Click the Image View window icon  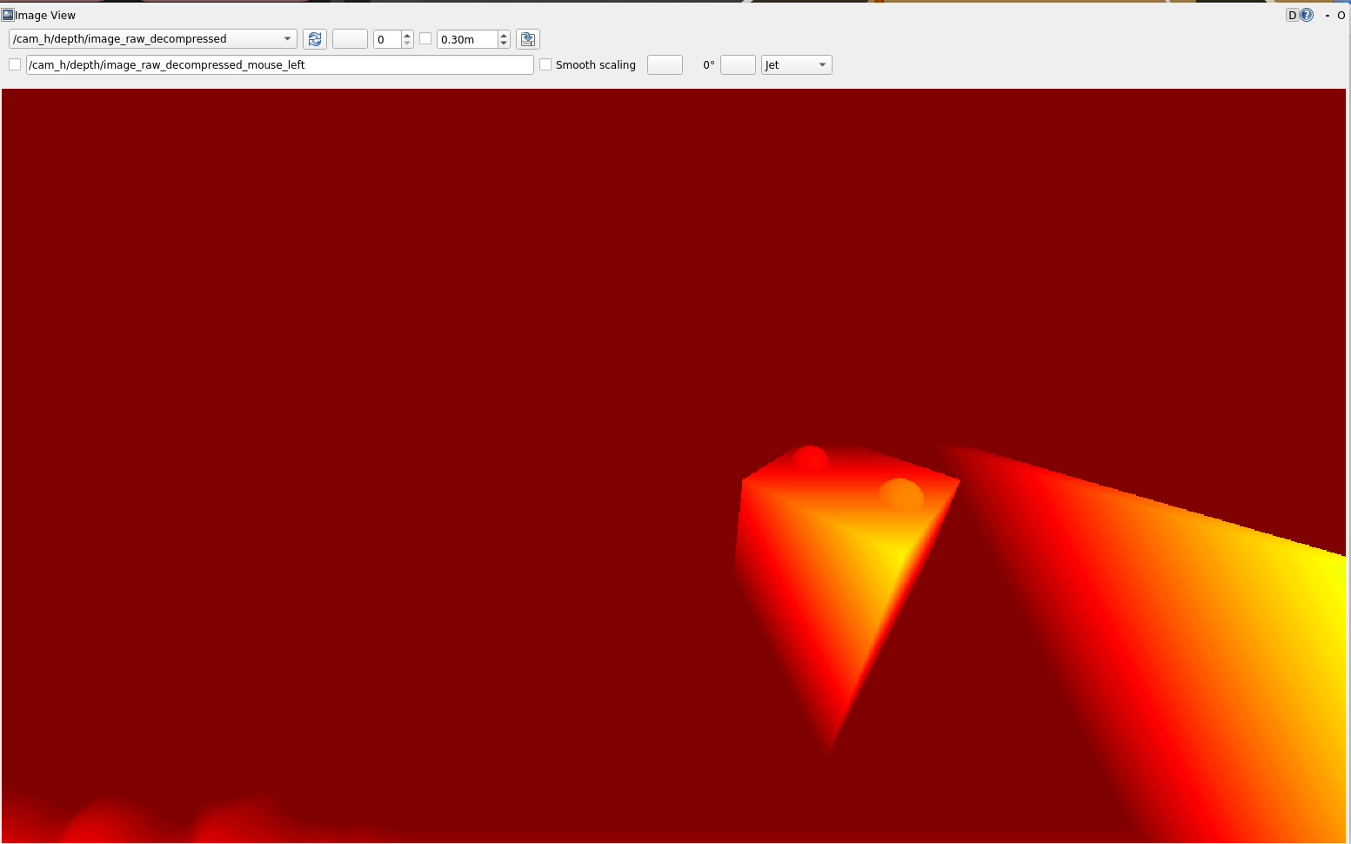(8, 15)
